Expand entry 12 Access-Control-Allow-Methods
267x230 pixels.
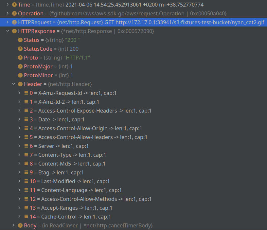(x=19, y=199)
